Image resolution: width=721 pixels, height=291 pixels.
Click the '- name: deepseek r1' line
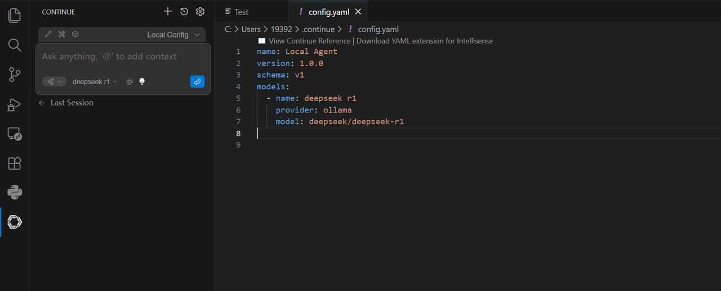[x=311, y=98]
